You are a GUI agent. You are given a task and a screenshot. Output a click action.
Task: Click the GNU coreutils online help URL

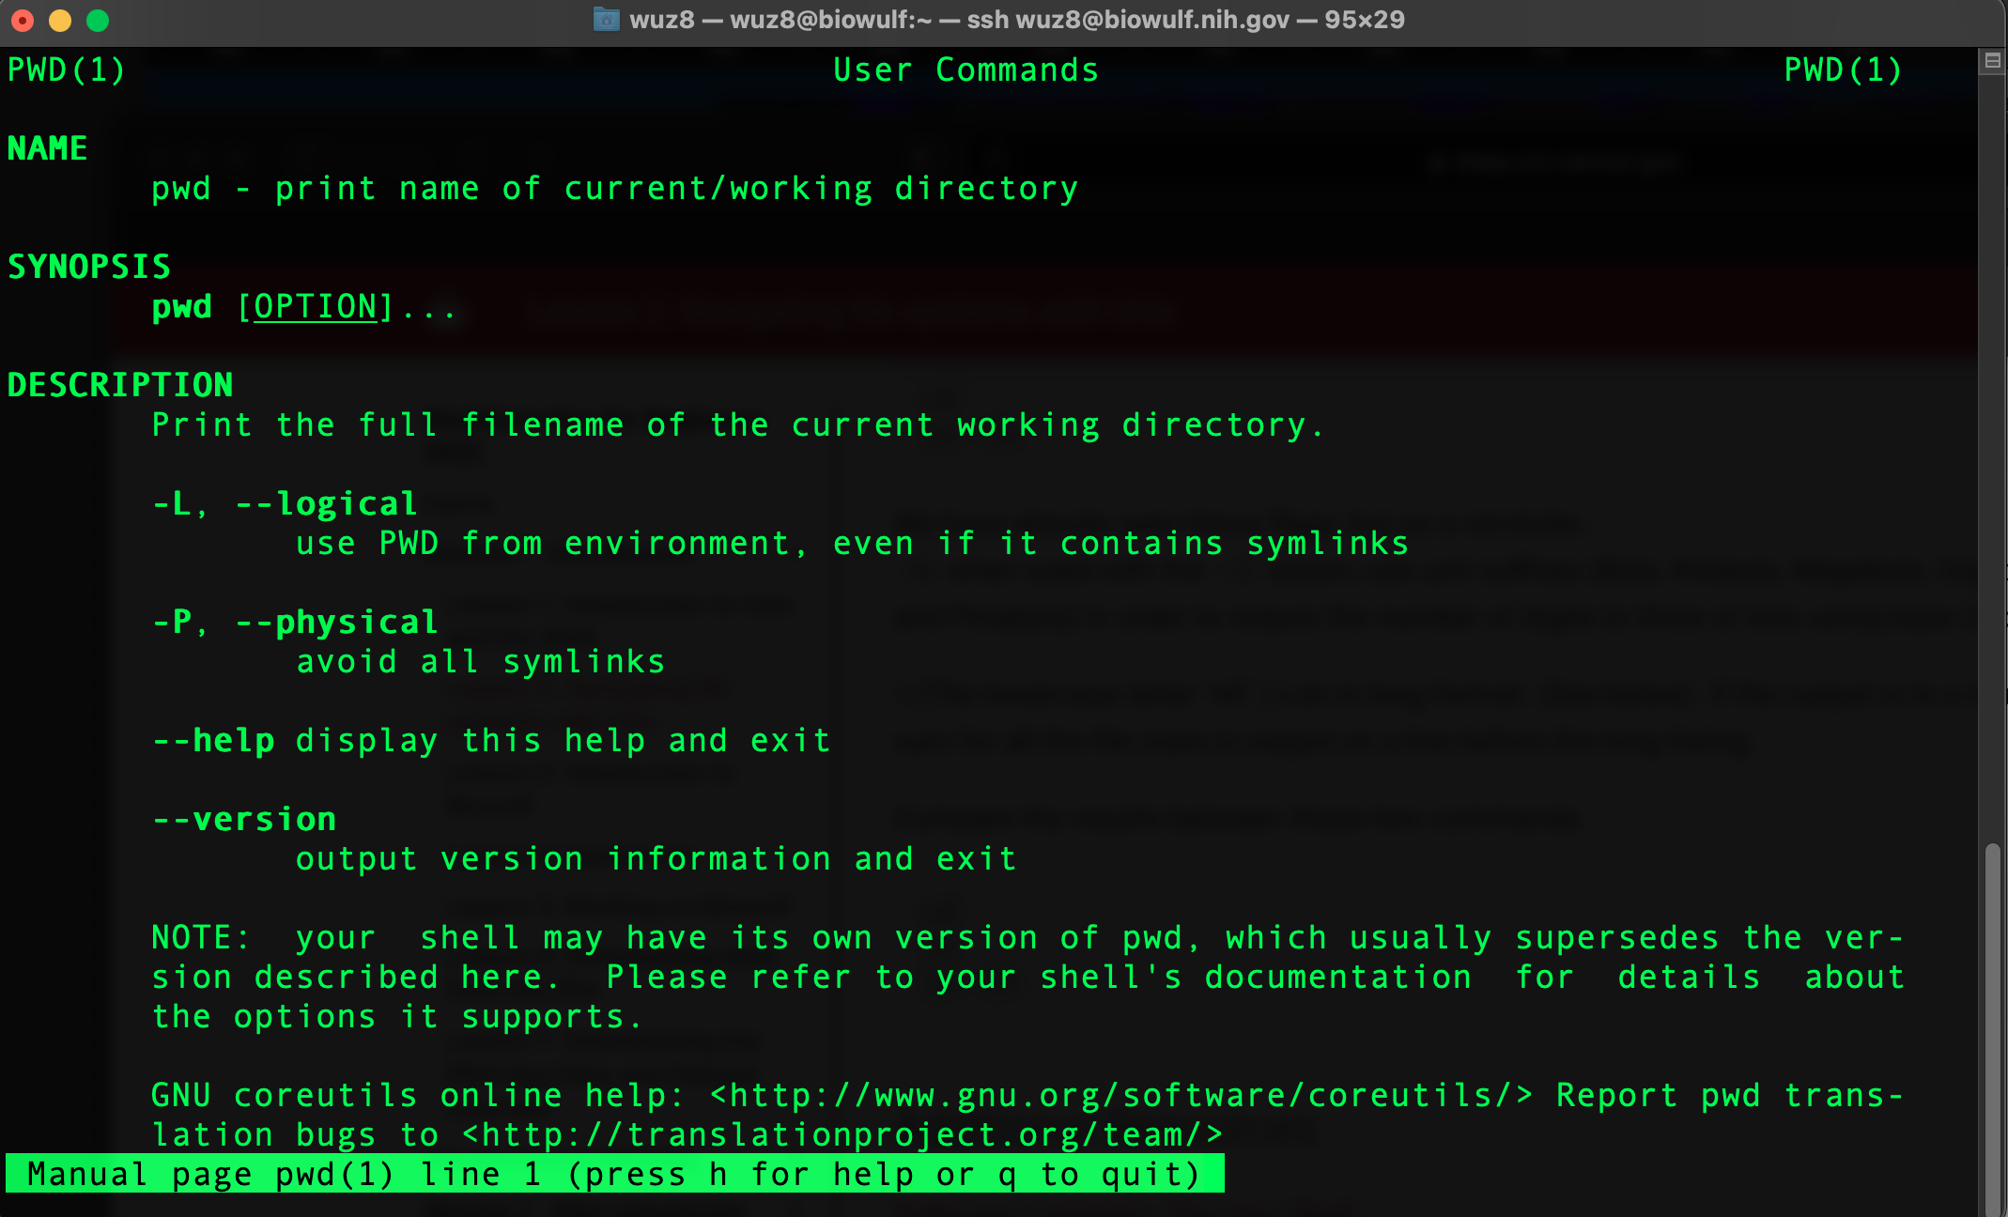(1122, 1096)
